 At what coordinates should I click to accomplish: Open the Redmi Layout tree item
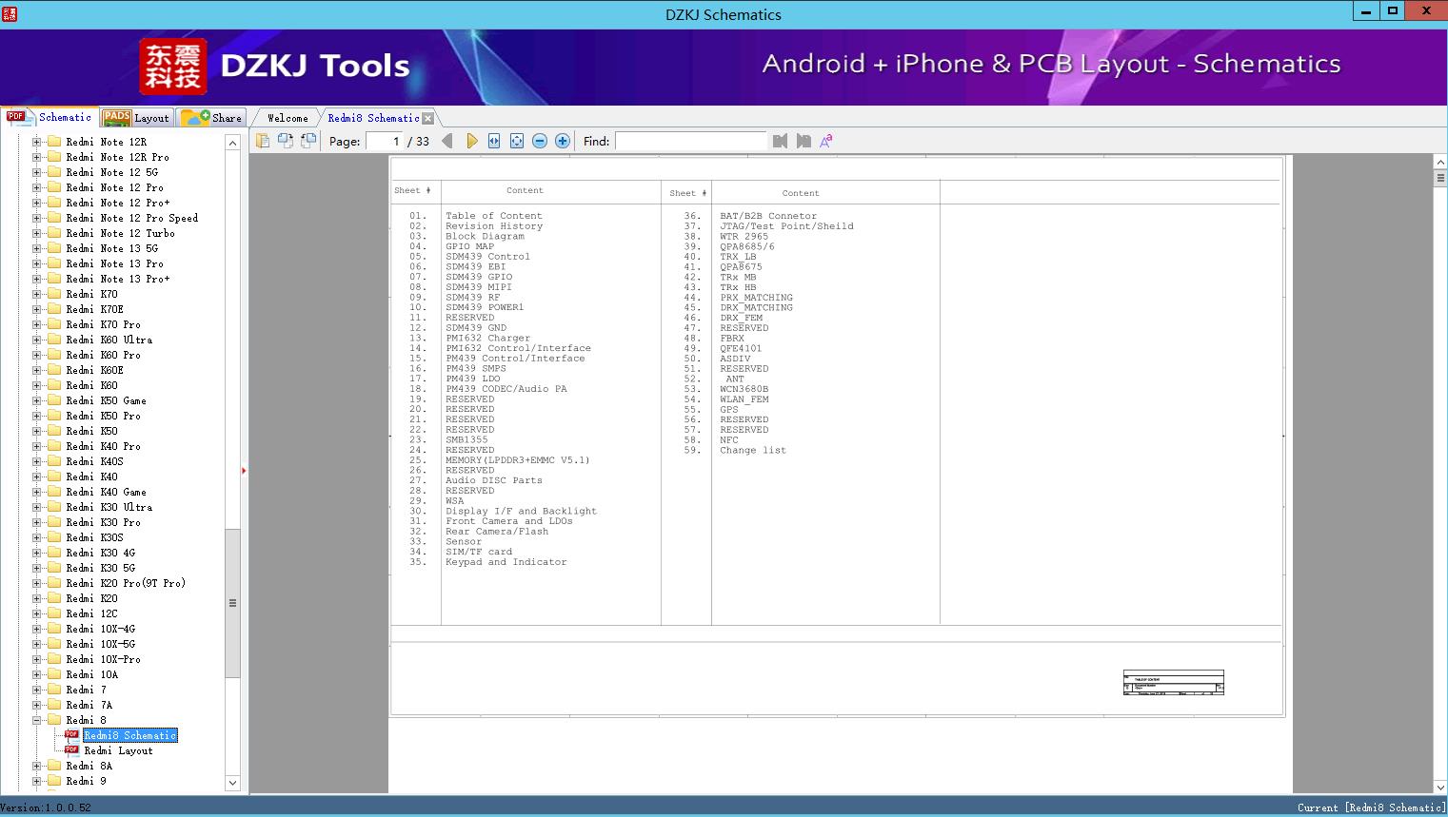118,750
